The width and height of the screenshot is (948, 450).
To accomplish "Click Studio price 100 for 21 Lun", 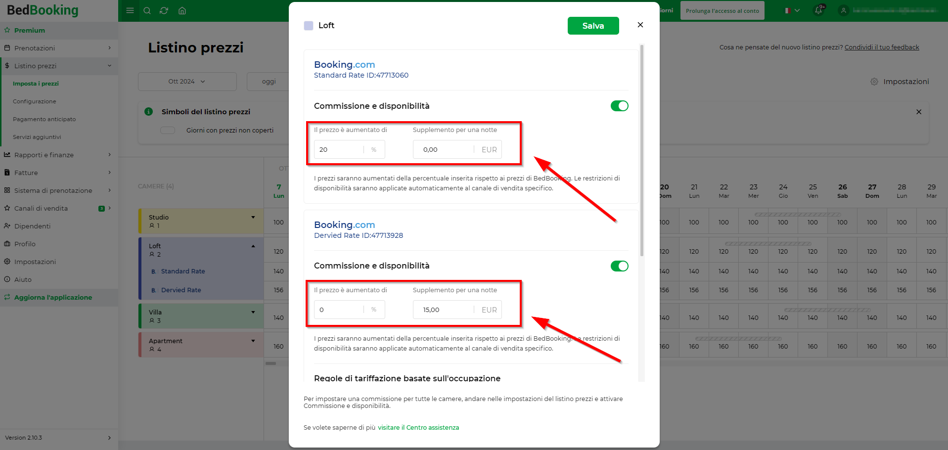I will coord(694,223).
